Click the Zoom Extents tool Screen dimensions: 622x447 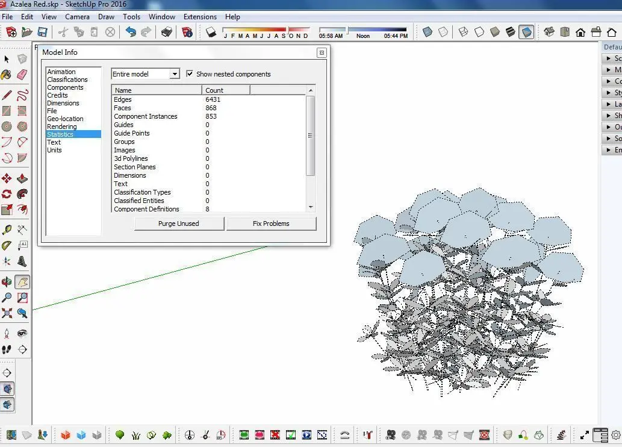[7, 313]
